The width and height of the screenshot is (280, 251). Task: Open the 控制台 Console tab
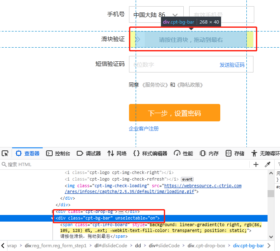[58, 153]
